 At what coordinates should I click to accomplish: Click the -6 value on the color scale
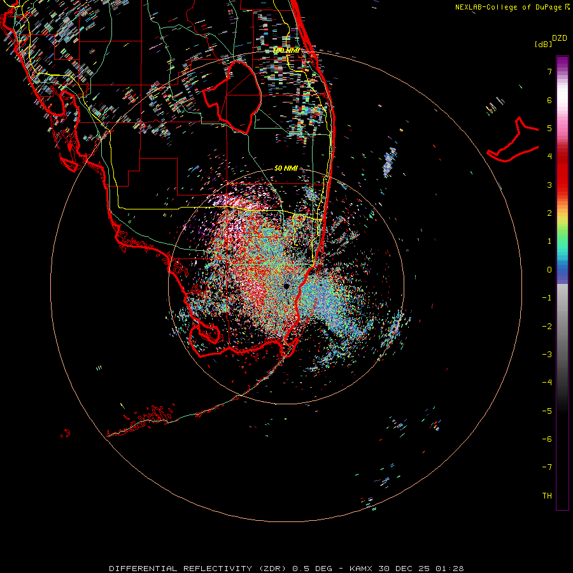547,439
